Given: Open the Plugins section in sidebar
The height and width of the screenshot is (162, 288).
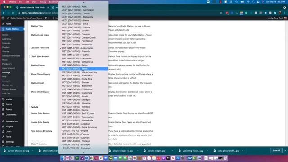Looking at the screenshot, I should click(x=9, y=126).
